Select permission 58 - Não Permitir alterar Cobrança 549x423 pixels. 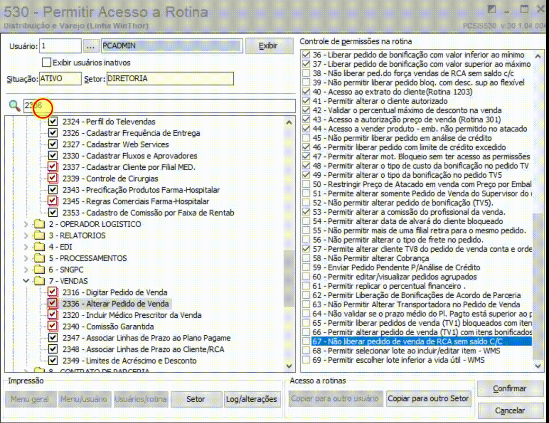pyautogui.click(x=371, y=258)
